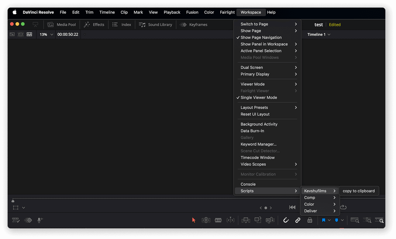Choose Reset UI Layout
Screen dimensions: 396x239
coord(267,114)
